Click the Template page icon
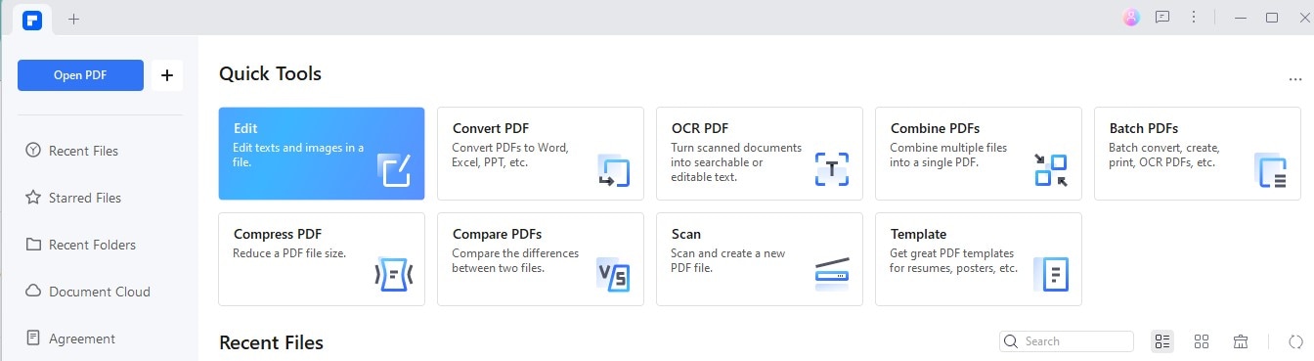This screenshot has height=361, width=1314. tap(1051, 275)
